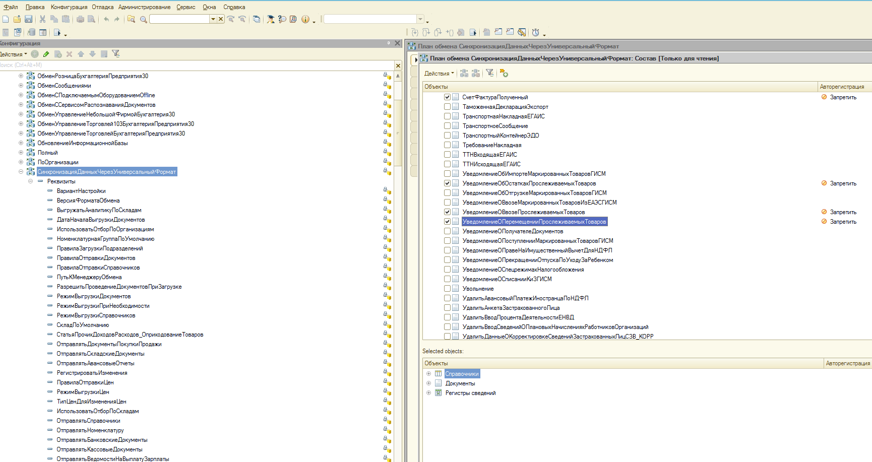Click the Объекты column header in upper table
Screen dimensions: 872x462
[x=620, y=87]
